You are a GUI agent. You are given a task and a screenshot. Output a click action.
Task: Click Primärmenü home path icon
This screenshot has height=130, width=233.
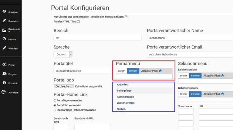coord(160,71)
